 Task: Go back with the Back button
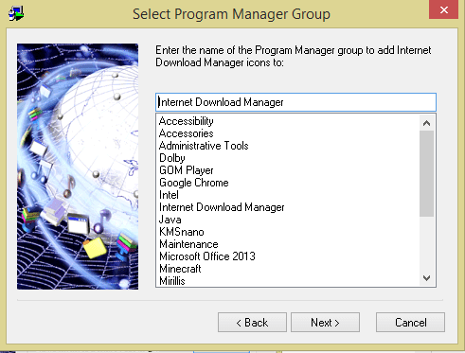pyautogui.click(x=252, y=323)
